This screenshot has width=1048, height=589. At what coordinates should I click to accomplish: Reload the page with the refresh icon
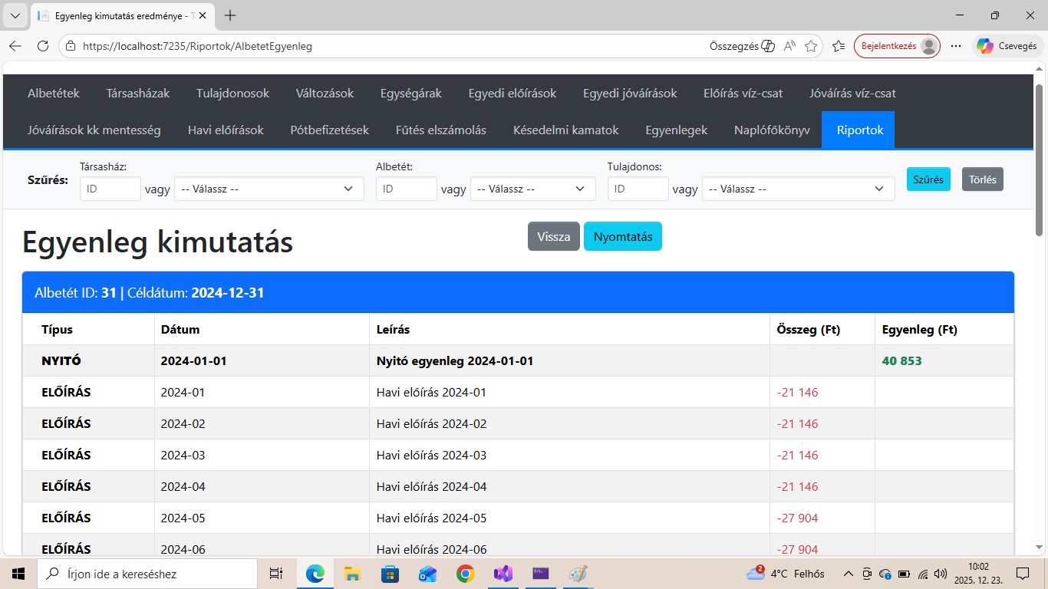click(x=43, y=46)
